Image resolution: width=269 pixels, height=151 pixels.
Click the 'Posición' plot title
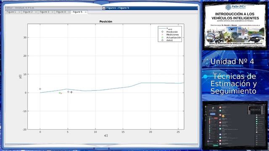pyautogui.click(x=106, y=21)
